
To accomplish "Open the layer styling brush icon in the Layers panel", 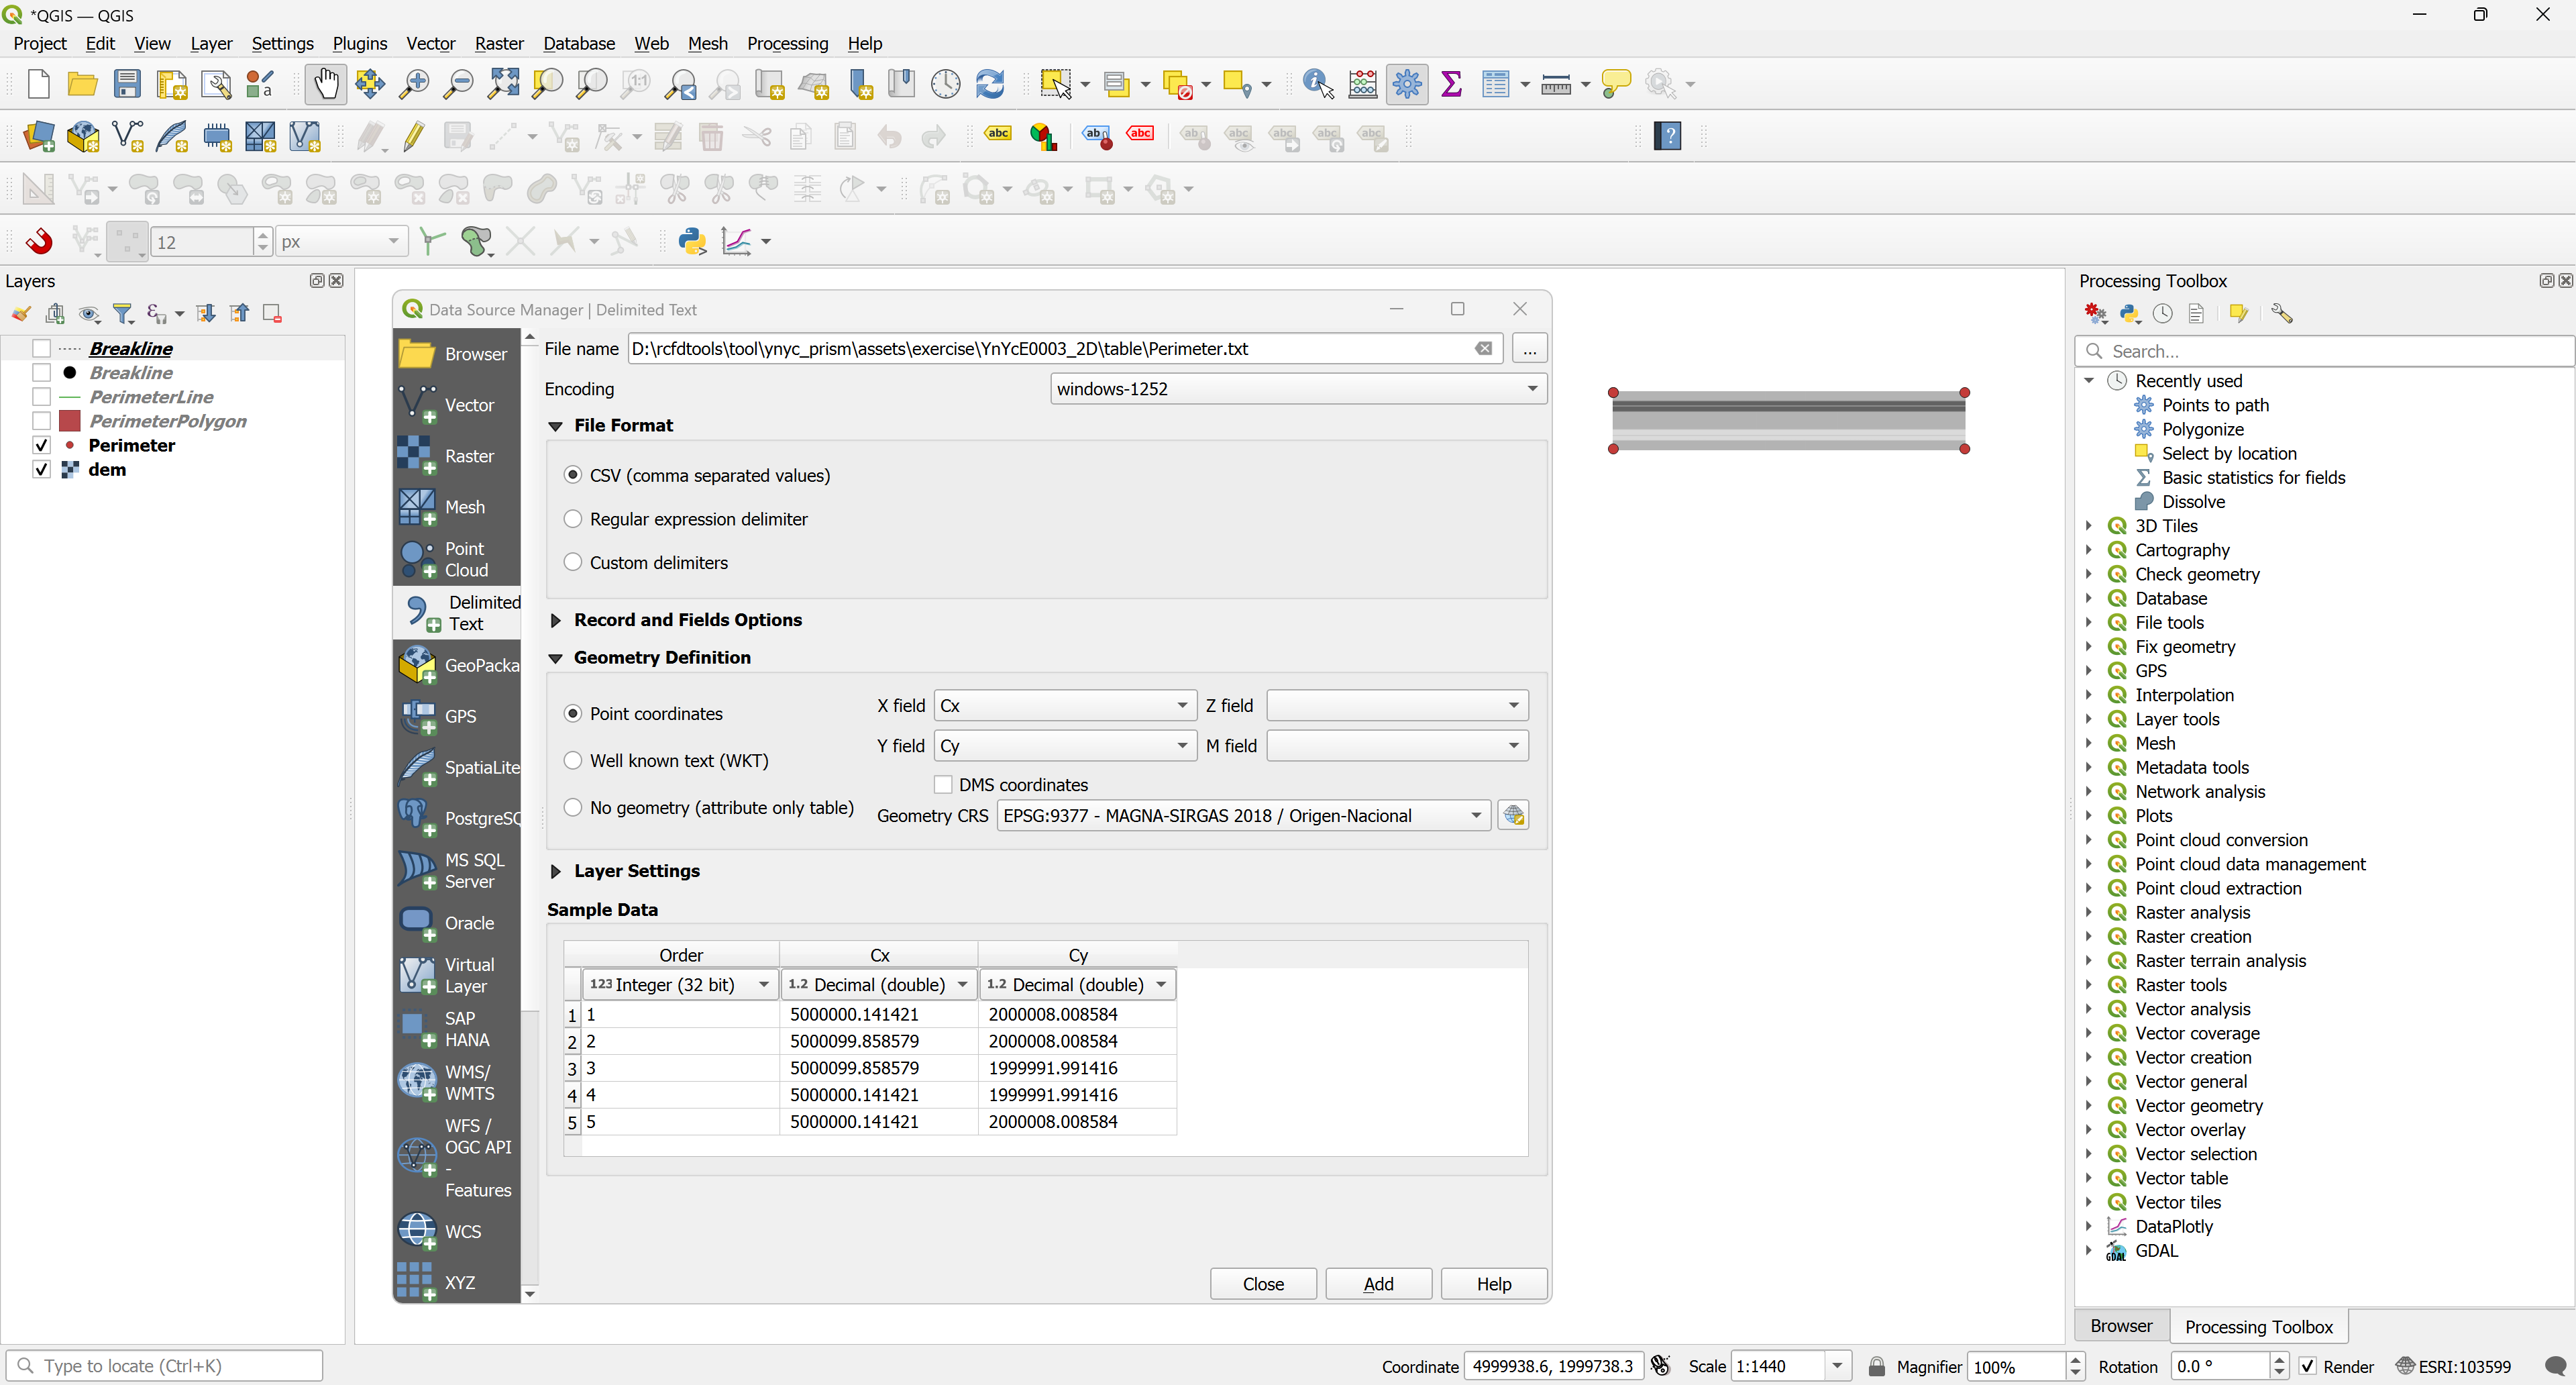I will click(x=20, y=314).
